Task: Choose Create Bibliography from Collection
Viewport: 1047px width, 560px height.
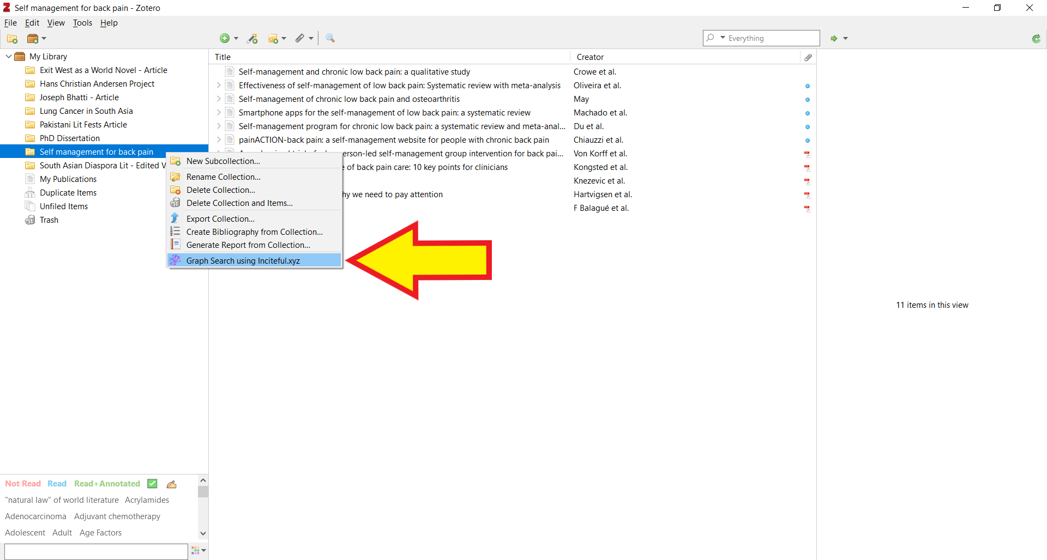Action: 254,232
